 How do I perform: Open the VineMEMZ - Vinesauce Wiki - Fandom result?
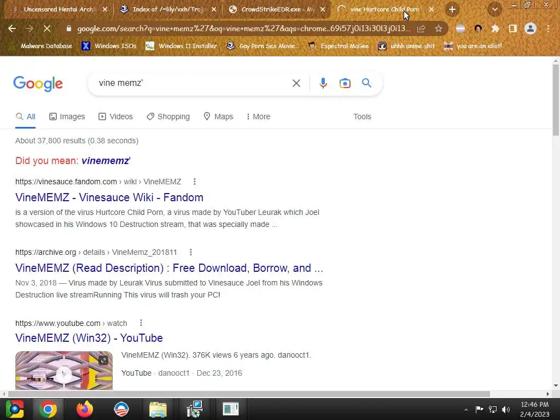click(109, 197)
